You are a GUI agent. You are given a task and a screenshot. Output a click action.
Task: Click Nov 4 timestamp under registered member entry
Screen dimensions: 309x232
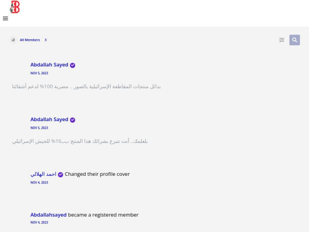tap(39, 223)
